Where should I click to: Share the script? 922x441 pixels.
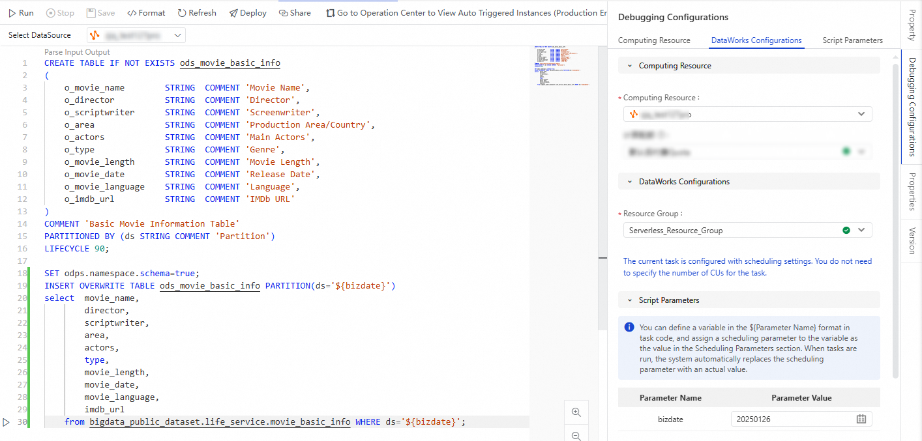295,12
